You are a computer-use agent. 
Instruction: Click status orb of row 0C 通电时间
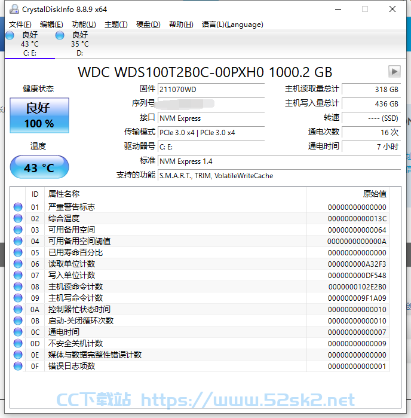18,332
